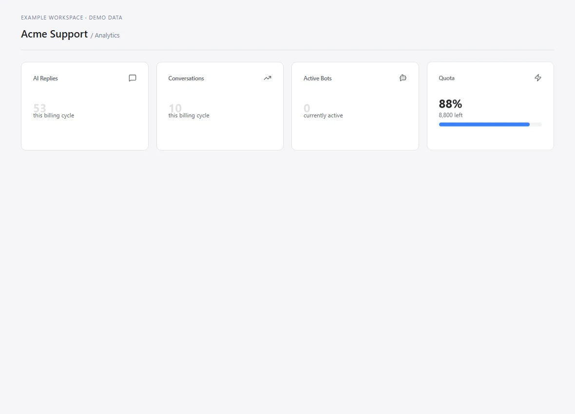Screen dimensions: 575x414
Task: Click the AI Replies card title
Action: pyautogui.click(x=45, y=78)
